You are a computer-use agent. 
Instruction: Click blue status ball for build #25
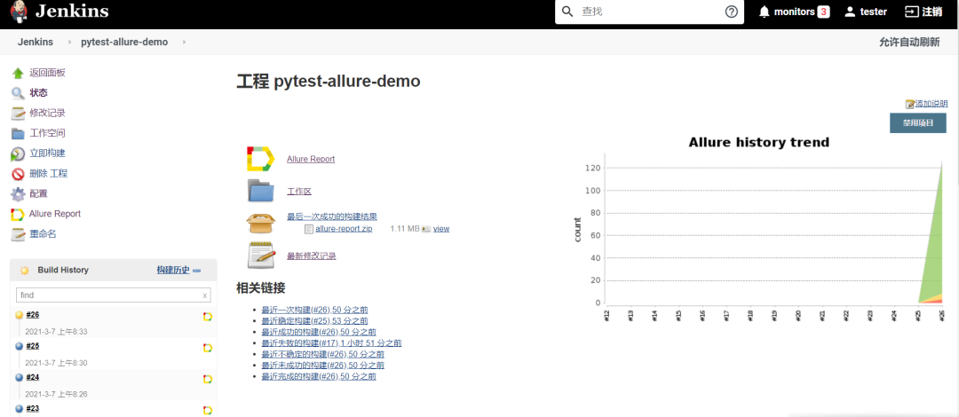(19, 346)
